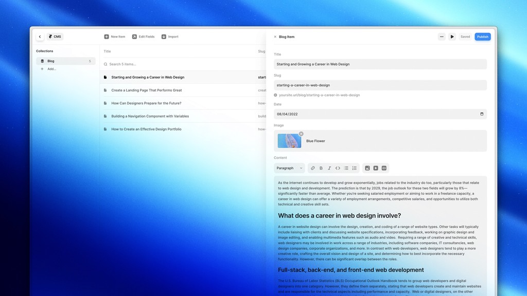The width and height of the screenshot is (527, 296).
Task: Select the Blog collection
Action: coord(66,61)
